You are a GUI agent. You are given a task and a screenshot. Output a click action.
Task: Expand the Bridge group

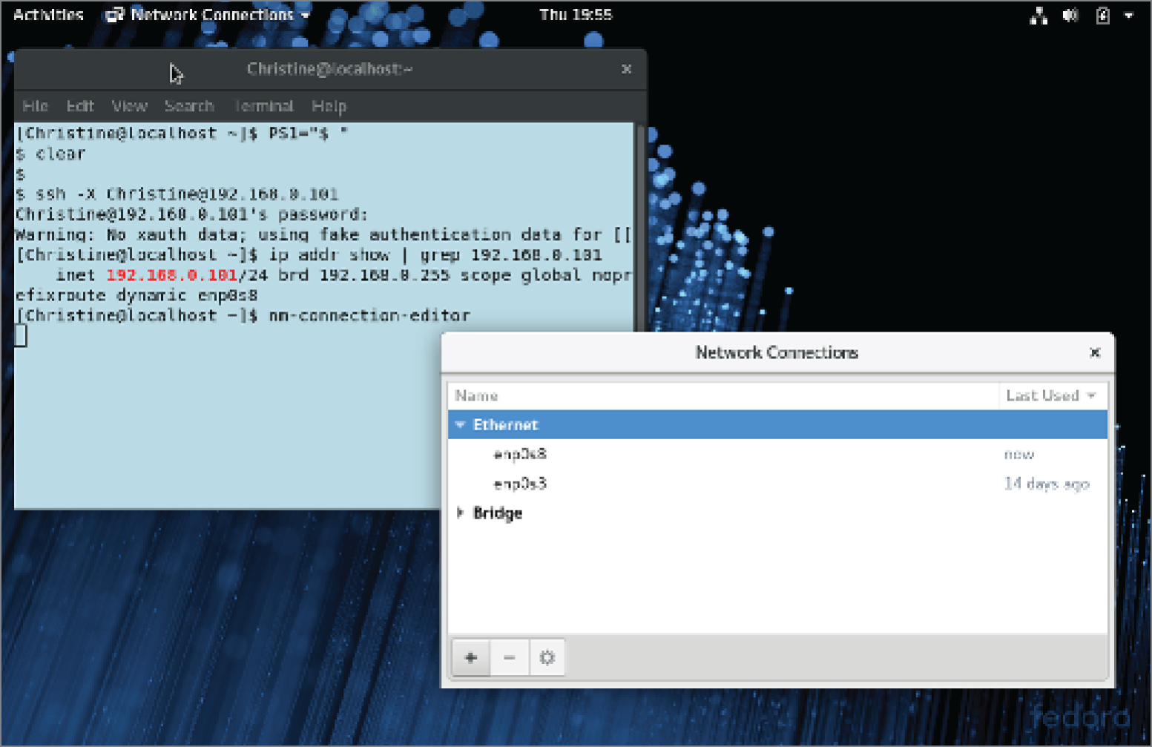pos(460,513)
